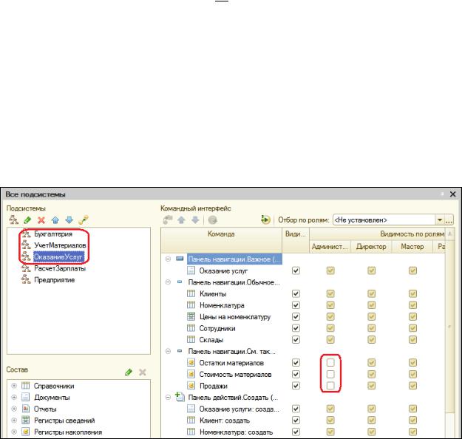
Task: Expand Отчеты in Состав tree
Action: click(x=14, y=409)
